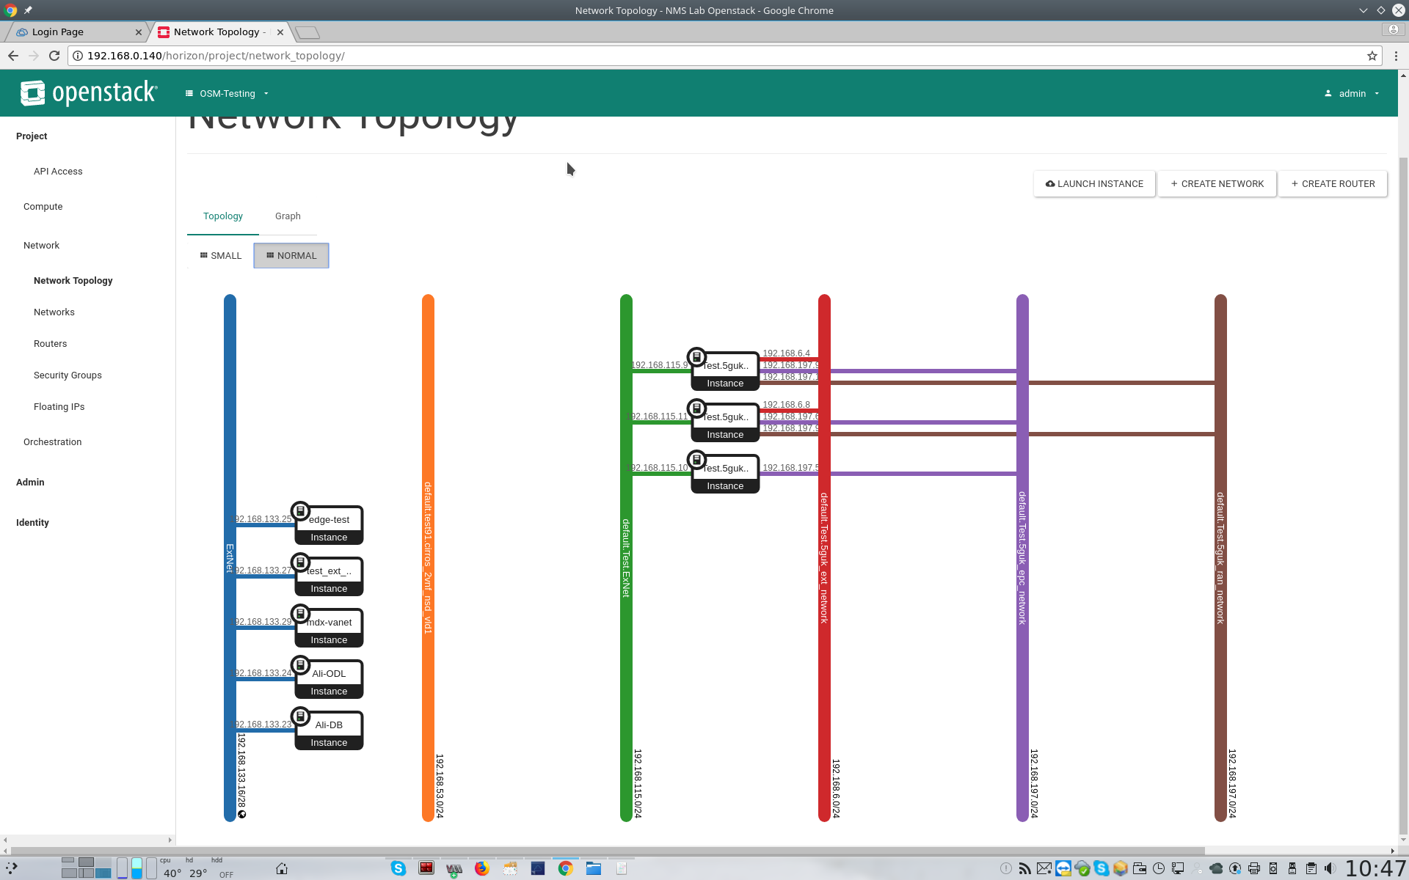Open the OSM-Testing project dropdown
The image size is (1409, 880).
pyautogui.click(x=227, y=93)
